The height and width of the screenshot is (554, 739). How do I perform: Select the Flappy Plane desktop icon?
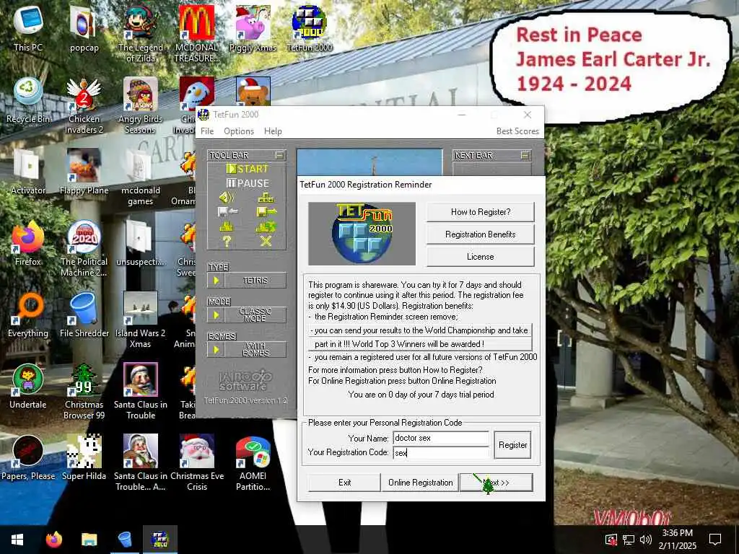[x=84, y=172]
